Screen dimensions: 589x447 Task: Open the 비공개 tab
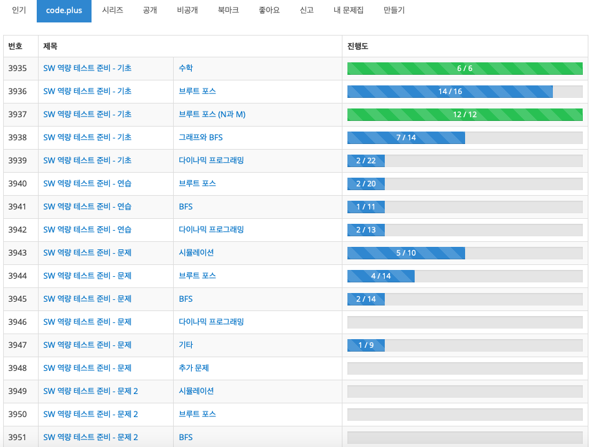[187, 10]
